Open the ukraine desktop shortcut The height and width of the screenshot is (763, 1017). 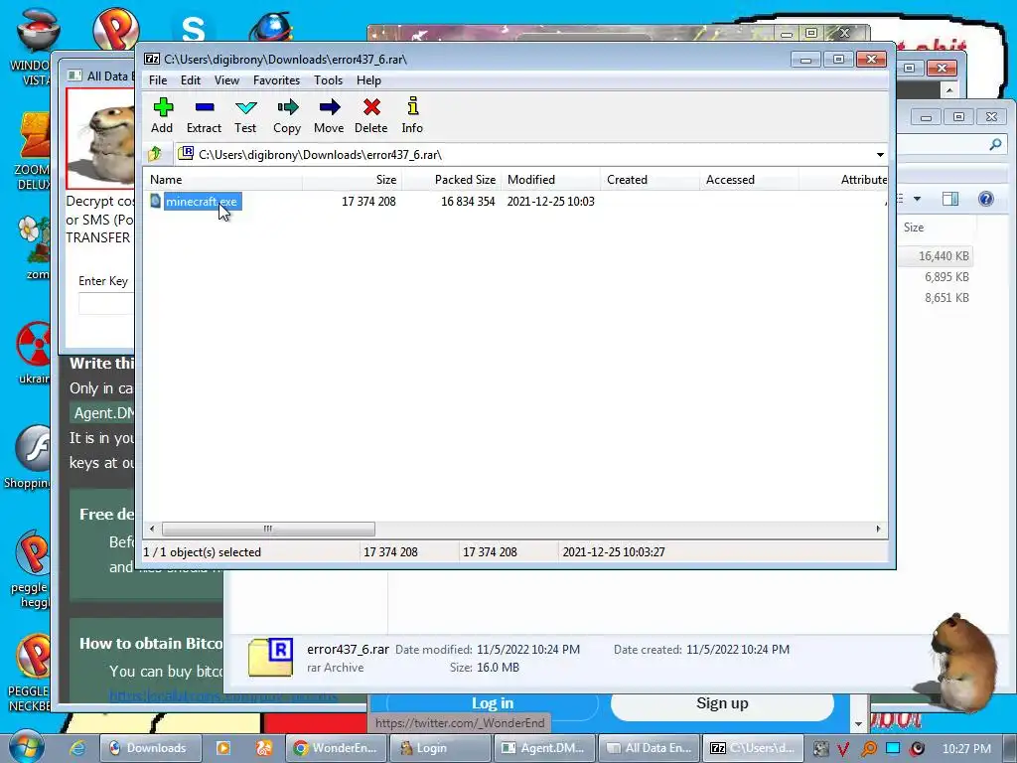tap(34, 353)
